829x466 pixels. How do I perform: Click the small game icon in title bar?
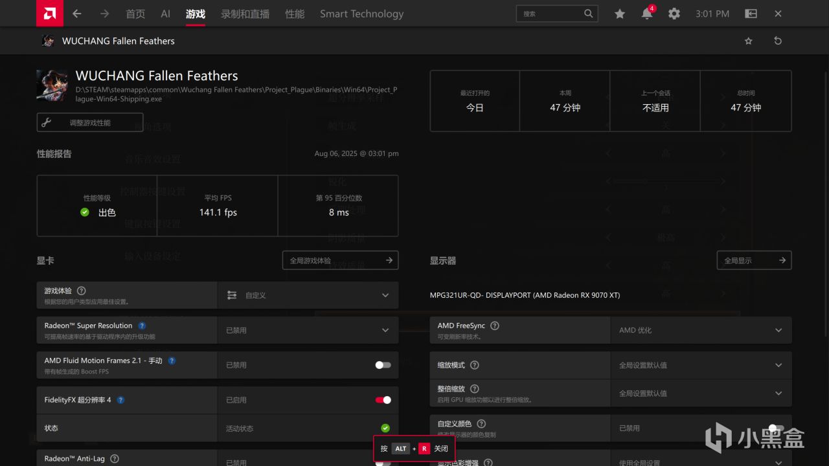pyautogui.click(x=48, y=41)
